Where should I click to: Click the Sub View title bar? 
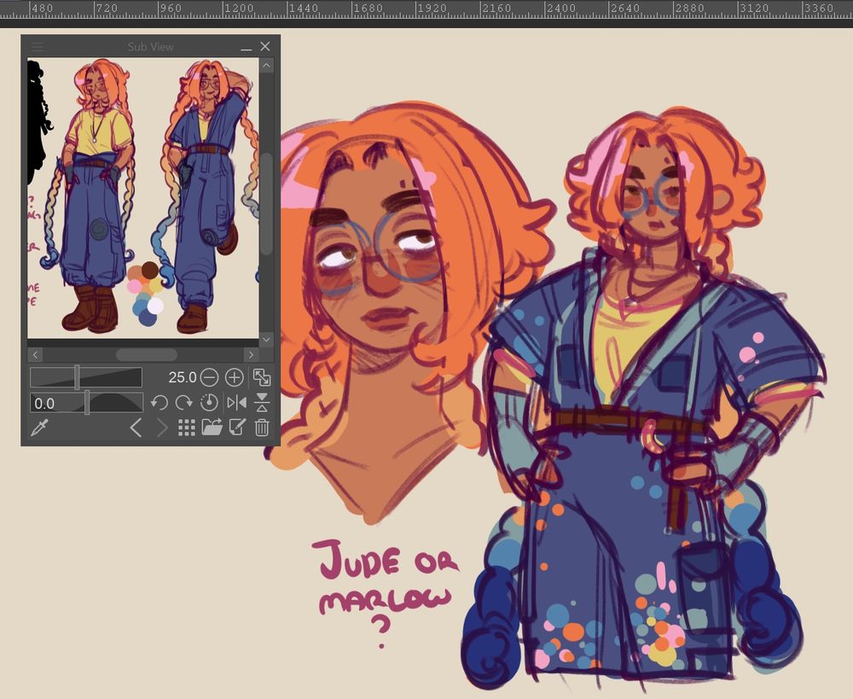pyautogui.click(x=151, y=47)
